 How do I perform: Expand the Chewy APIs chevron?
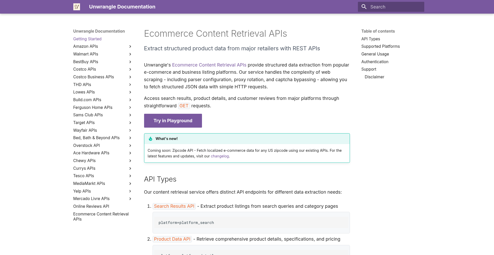(130, 161)
